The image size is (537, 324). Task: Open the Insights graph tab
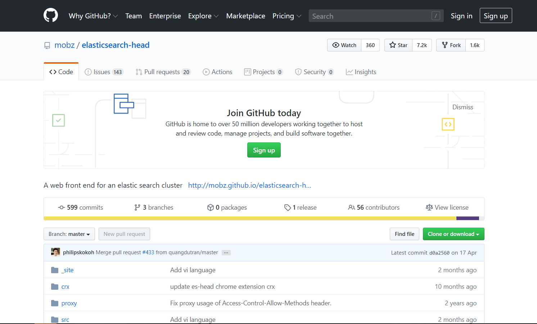tap(361, 72)
